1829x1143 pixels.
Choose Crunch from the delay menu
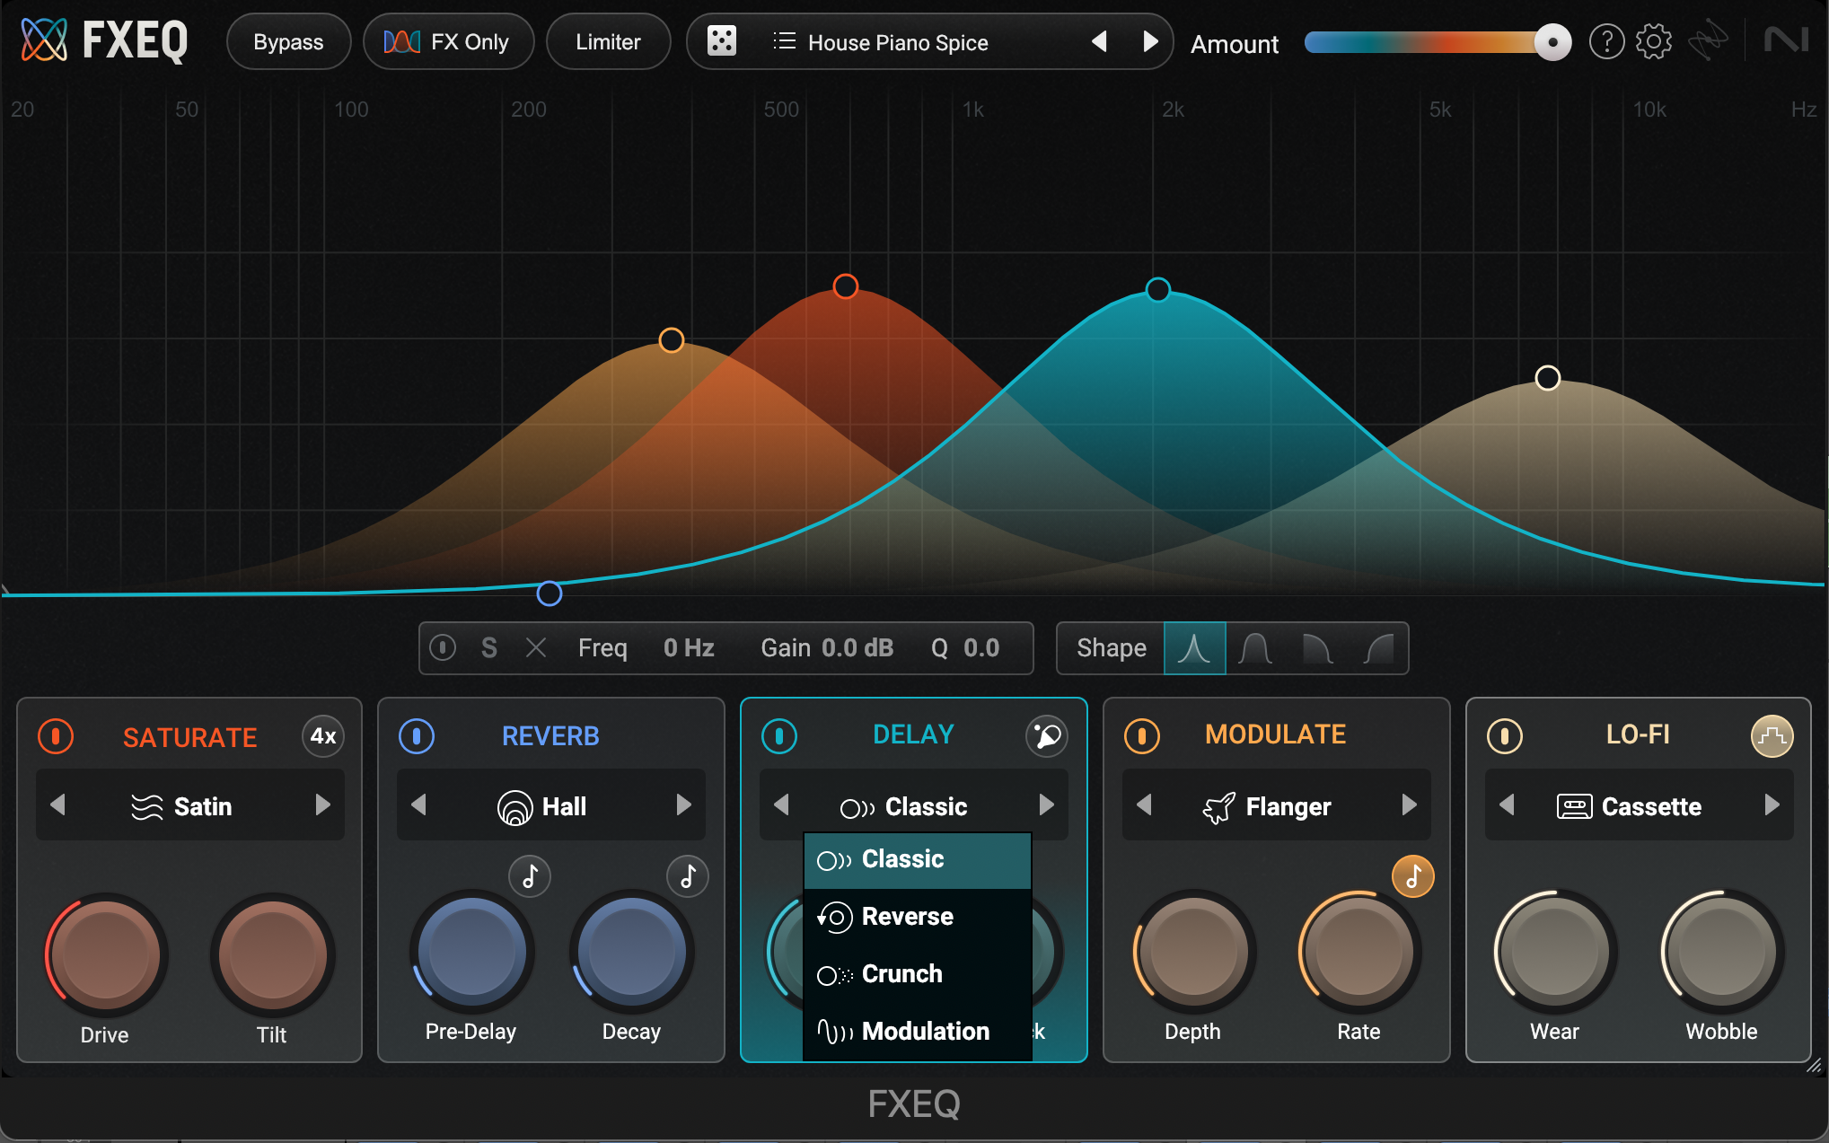tap(901, 974)
